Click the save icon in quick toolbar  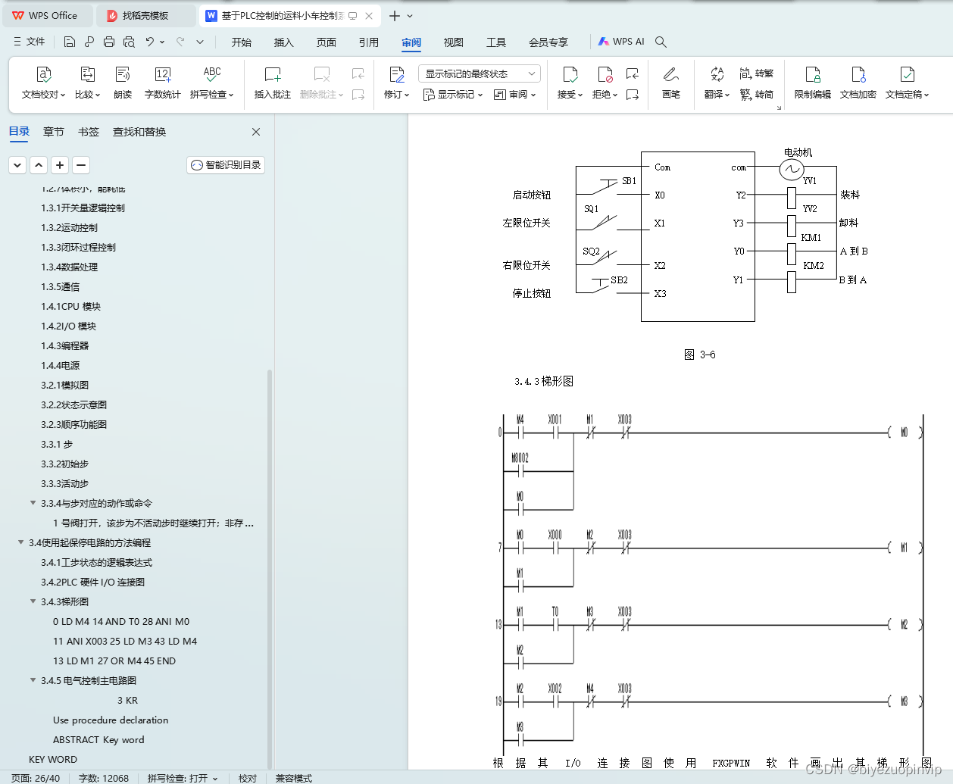click(x=70, y=42)
